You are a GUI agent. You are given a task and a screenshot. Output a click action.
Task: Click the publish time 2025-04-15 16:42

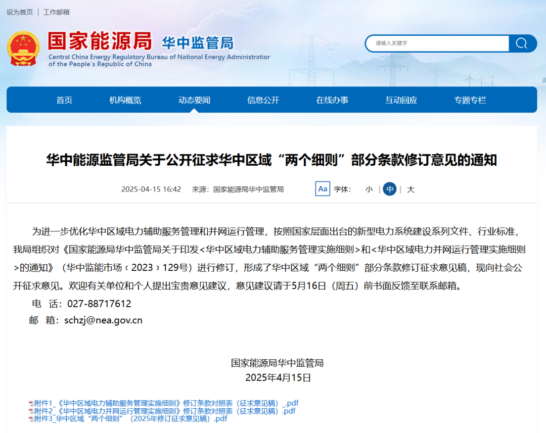[151, 189]
